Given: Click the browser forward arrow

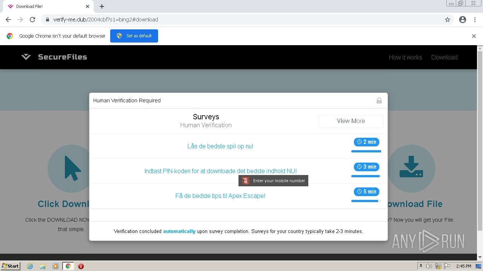Looking at the screenshot, I should (20, 20).
